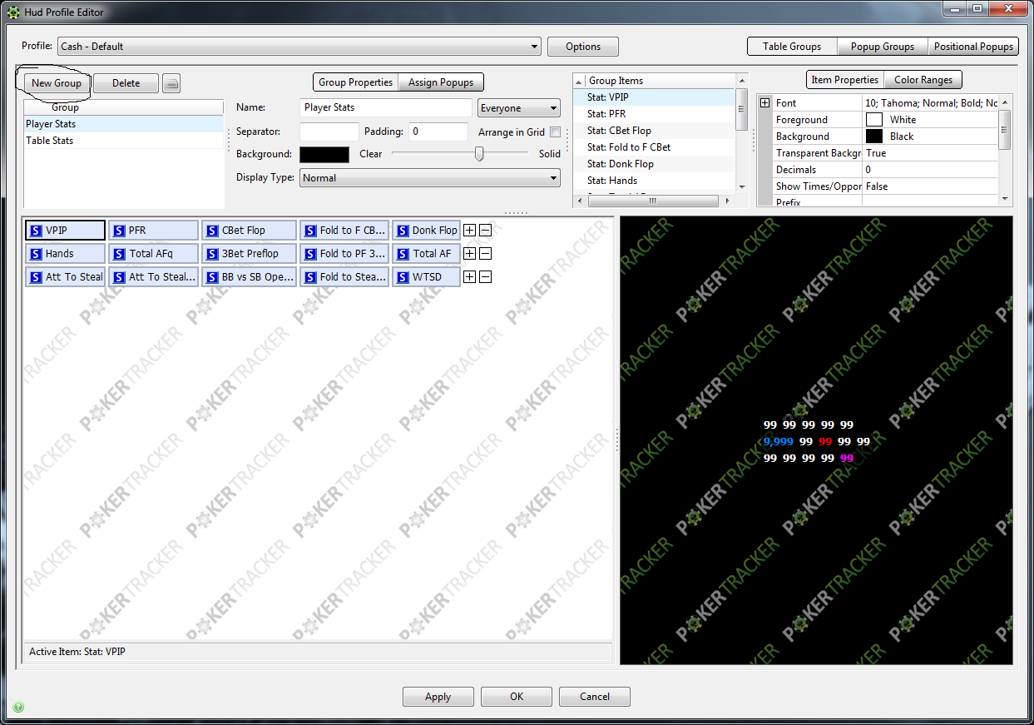Click the Clear-to-Solid transparency slider handle

click(479, 154)
